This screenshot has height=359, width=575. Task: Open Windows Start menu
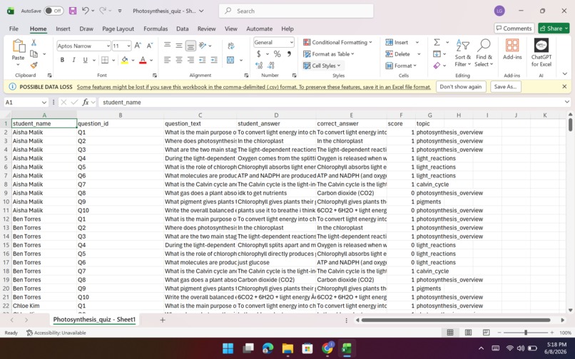pos(228,348)
